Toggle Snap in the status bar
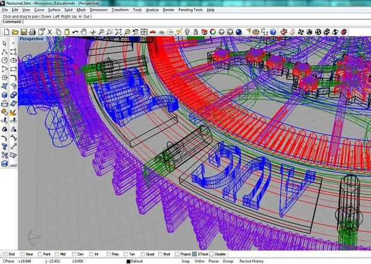Image resolution: width=371 pixels, height=264 pixels. point(185,261)
